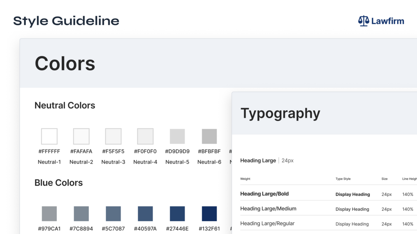417x234 pixels.
Task: Click the #D9D9D9 Neutral-5 swatch
Action: click(x=177, y=136)
